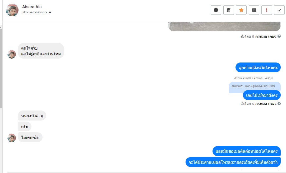Image resolution: width=286 pixels, height=173 pixels.
Task: Open the กำหนดการสนทนา dropdown arrow
Action: [x=50, y=12]
